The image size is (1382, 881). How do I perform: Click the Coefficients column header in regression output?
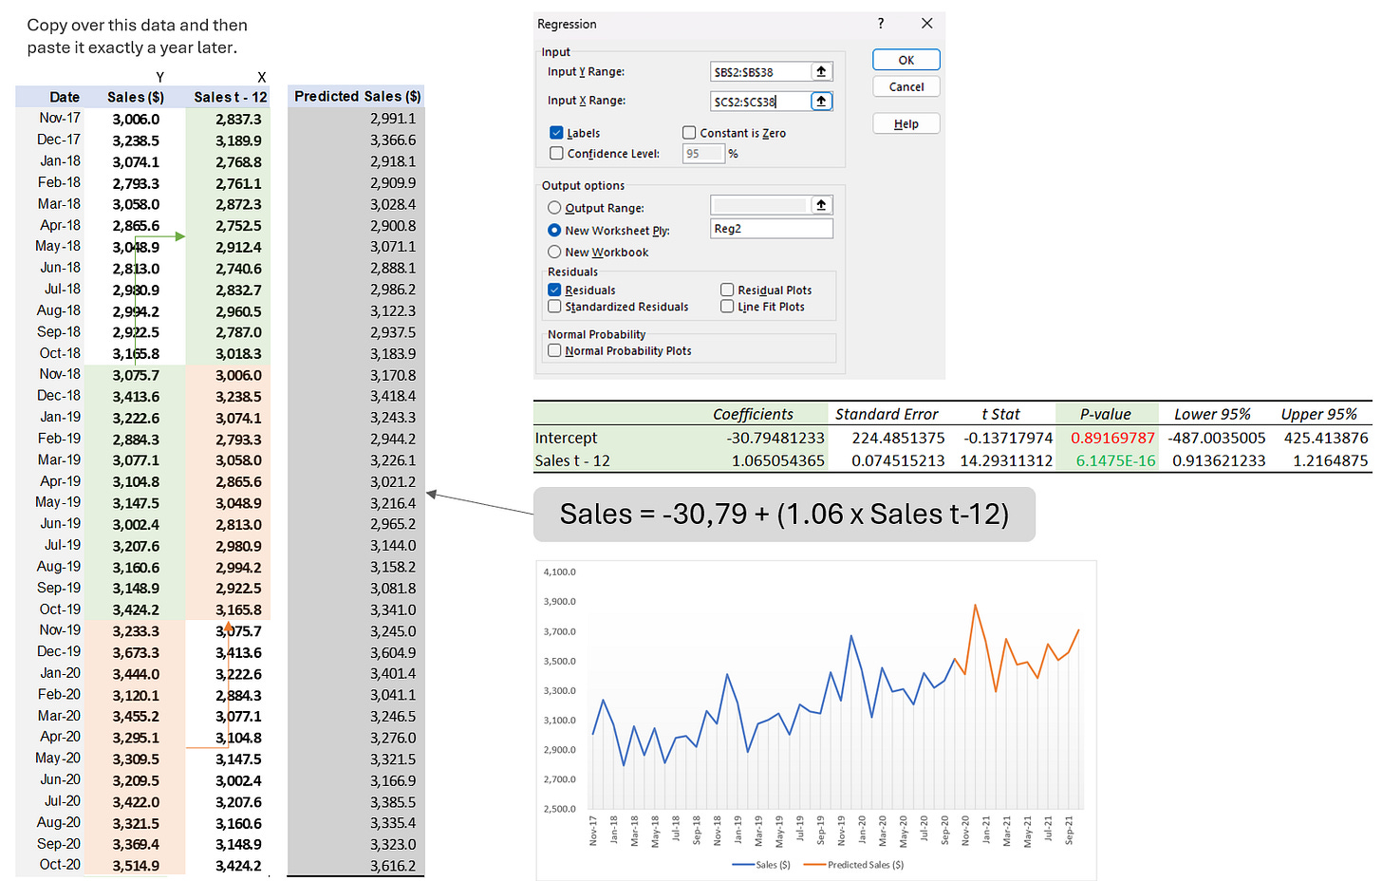[x=753, y=414]
